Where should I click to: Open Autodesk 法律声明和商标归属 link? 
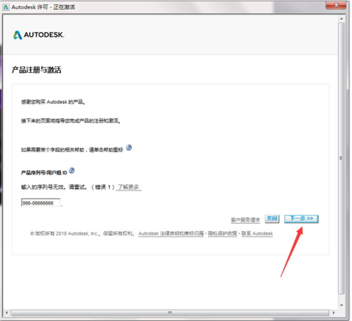(x=171, y=233)
